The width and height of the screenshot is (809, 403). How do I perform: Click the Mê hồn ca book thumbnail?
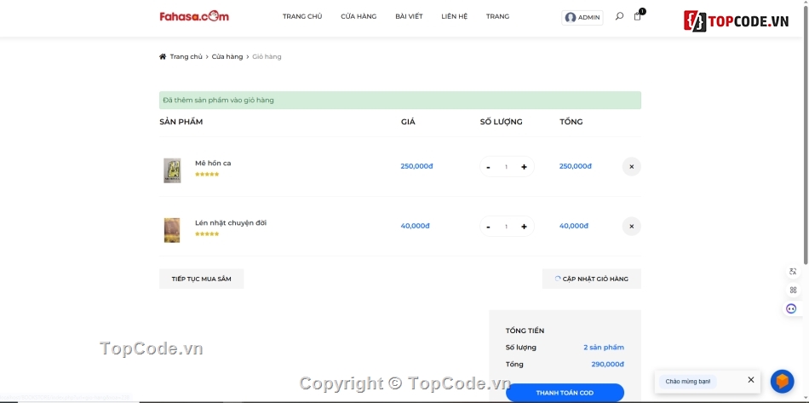172,170
